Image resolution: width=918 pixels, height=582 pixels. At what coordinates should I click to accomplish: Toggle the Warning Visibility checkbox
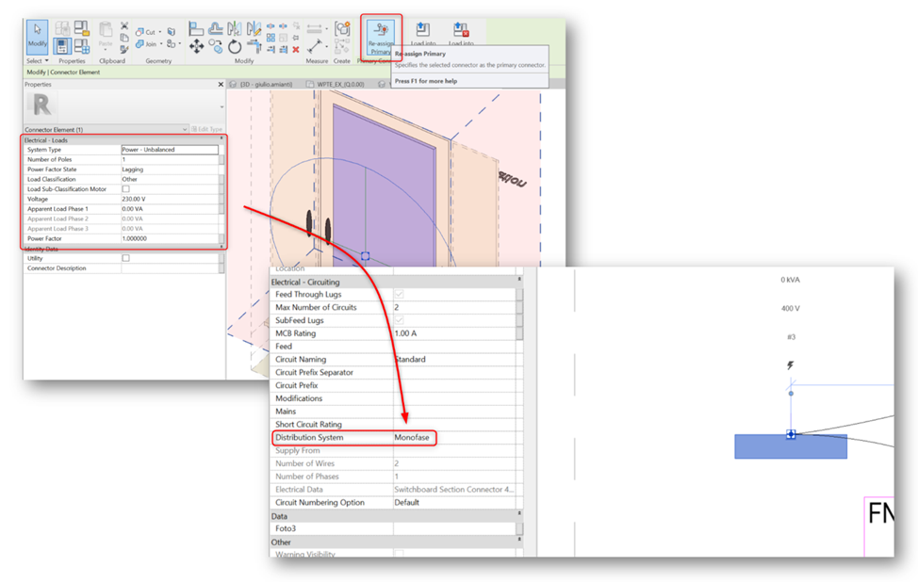(399, 554)
